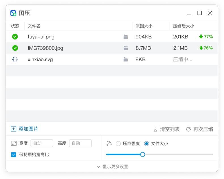Sort by 文件名 column header
The width and height of the screenshot is (224, 179).
(34, 26)
